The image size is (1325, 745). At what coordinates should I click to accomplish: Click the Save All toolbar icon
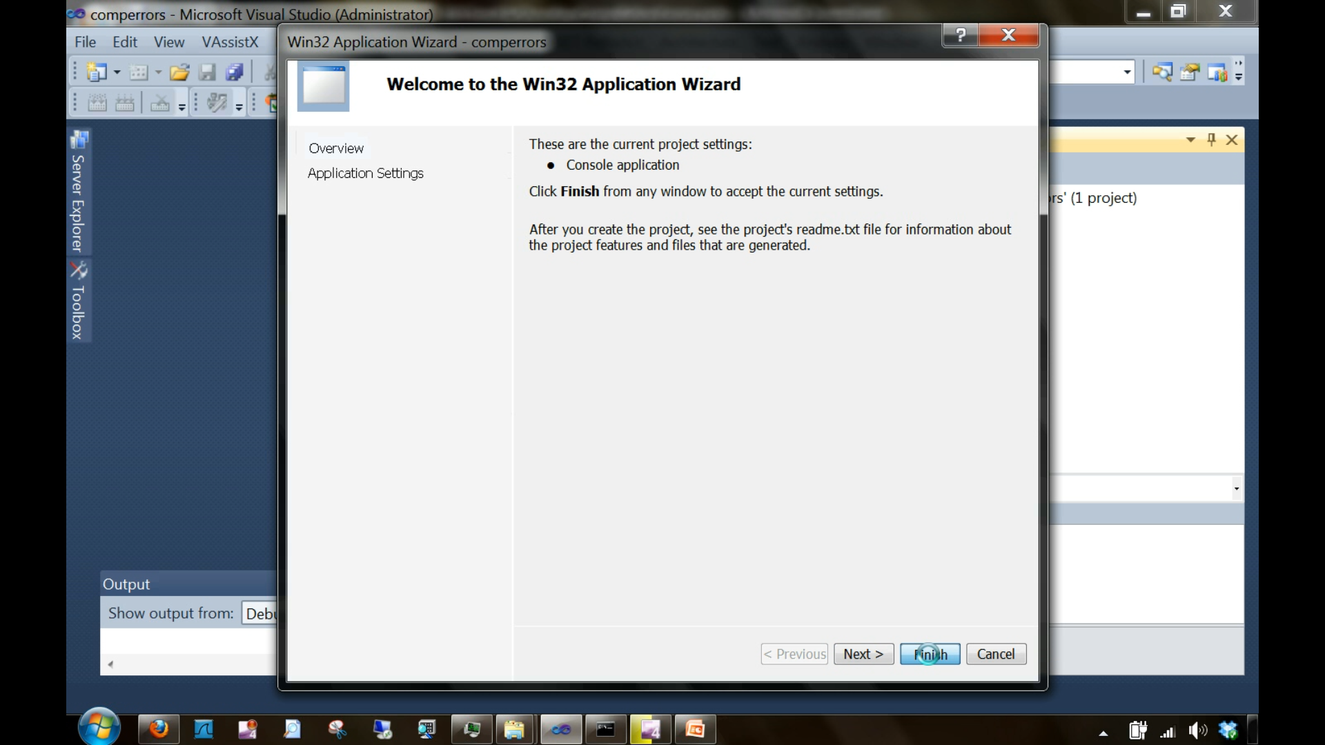[235, 71]
